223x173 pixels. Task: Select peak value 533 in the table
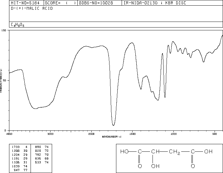(38, 162)
